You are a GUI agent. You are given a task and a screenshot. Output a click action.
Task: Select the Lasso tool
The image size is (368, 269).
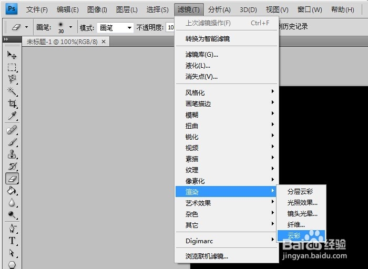point(12,79)
